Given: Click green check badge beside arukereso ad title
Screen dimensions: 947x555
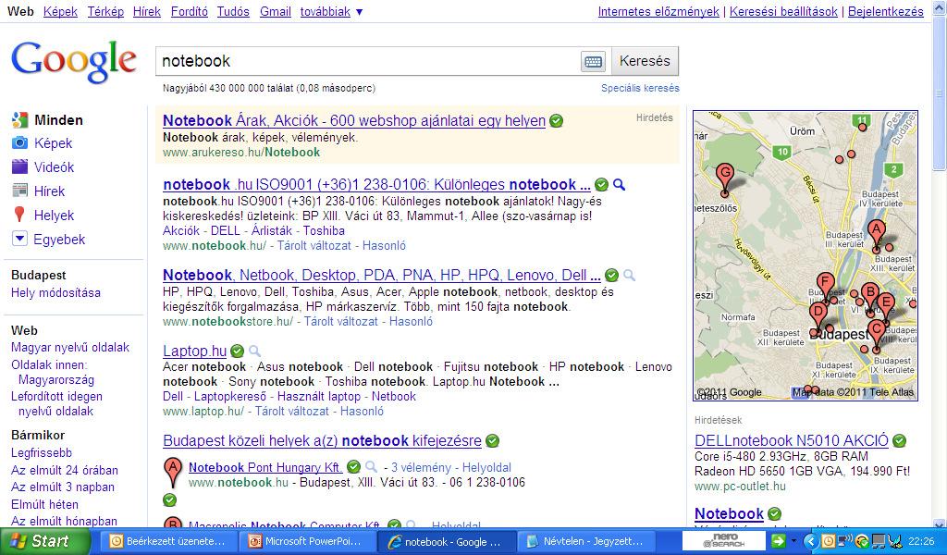Looking at the screenshot, I should (x=556, y=121).
